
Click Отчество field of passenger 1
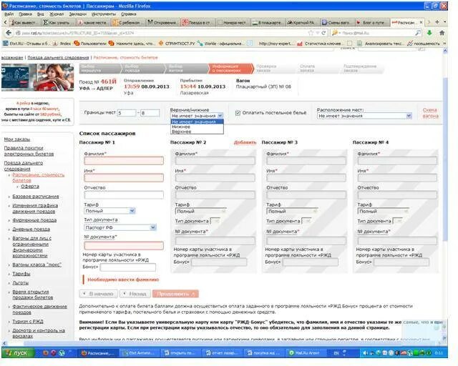click(x=124, y=195)
